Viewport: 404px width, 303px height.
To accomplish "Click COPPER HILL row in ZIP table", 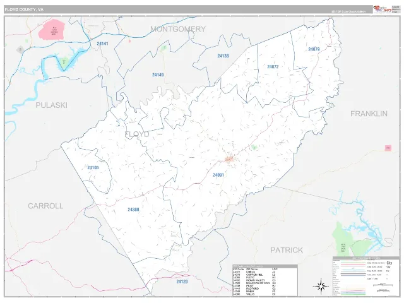I will (265, 275).
